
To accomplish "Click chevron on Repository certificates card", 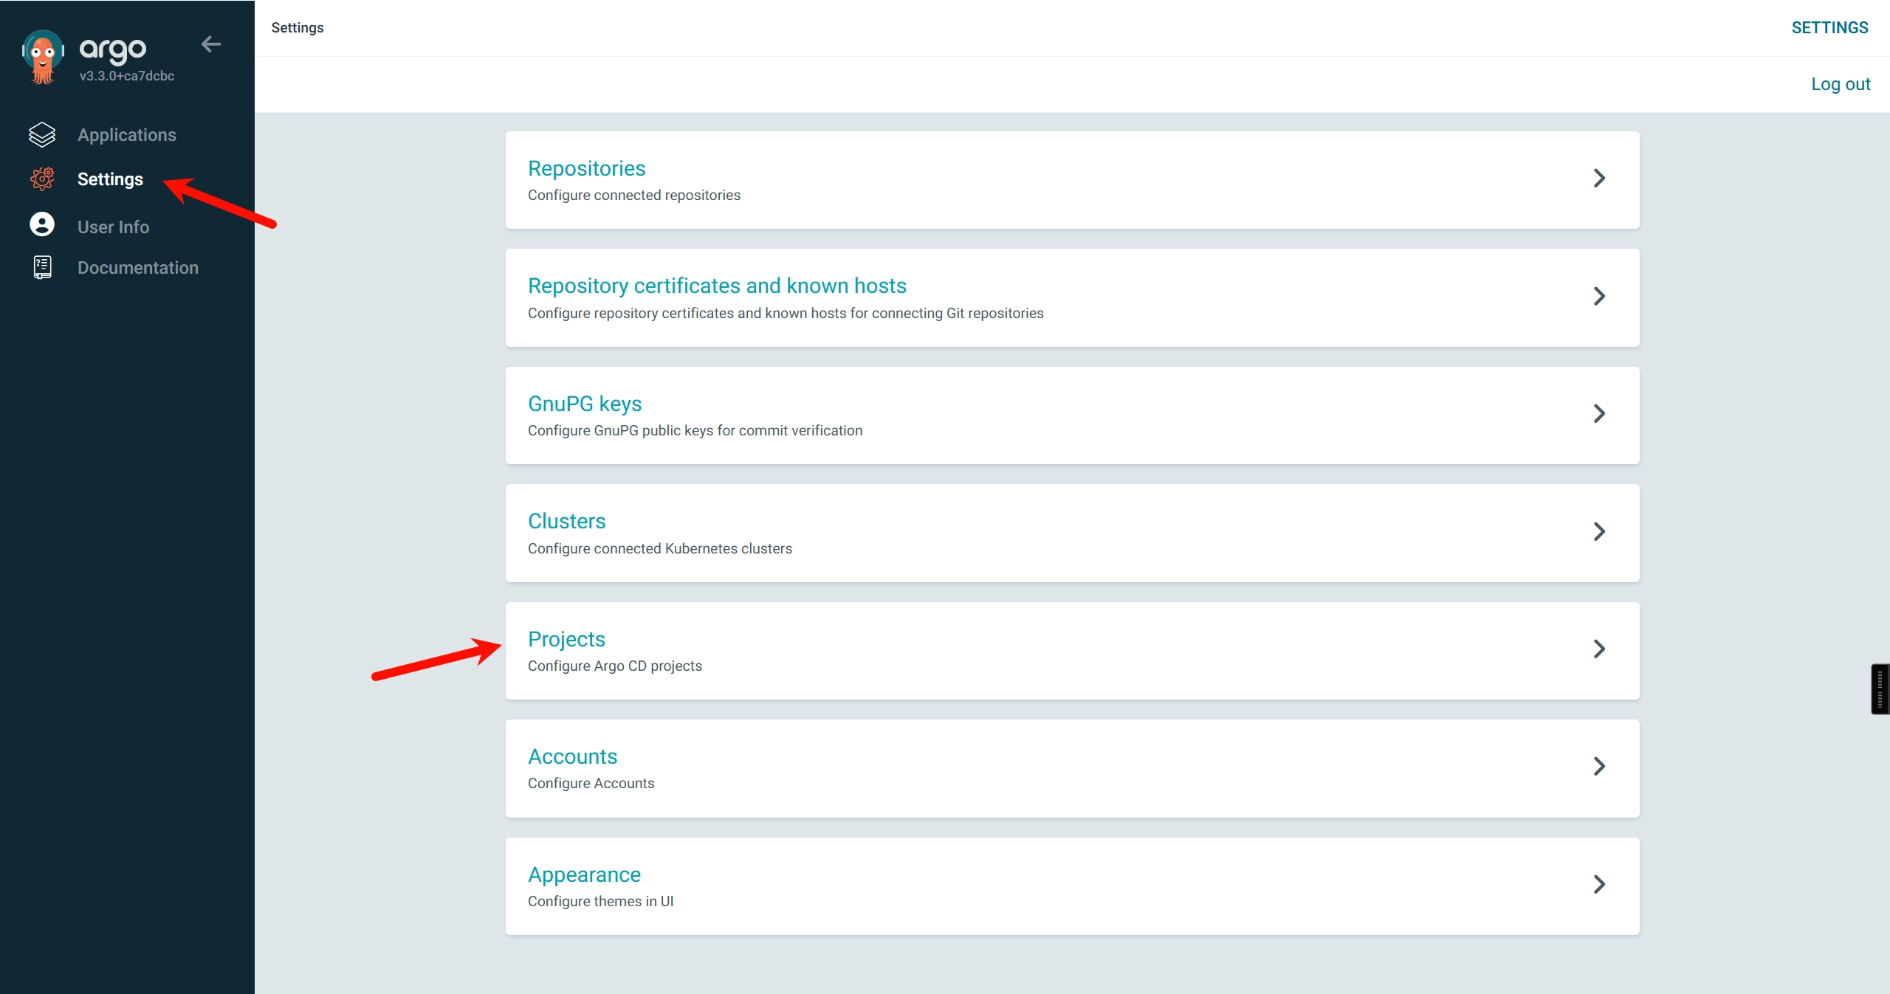I will click(1599, 296).
